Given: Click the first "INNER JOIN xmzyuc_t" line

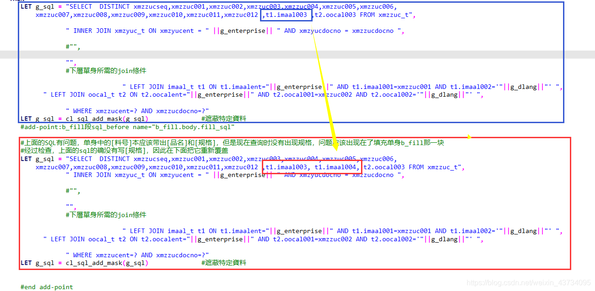Looking at the screenshot, I should click(235, 31).
